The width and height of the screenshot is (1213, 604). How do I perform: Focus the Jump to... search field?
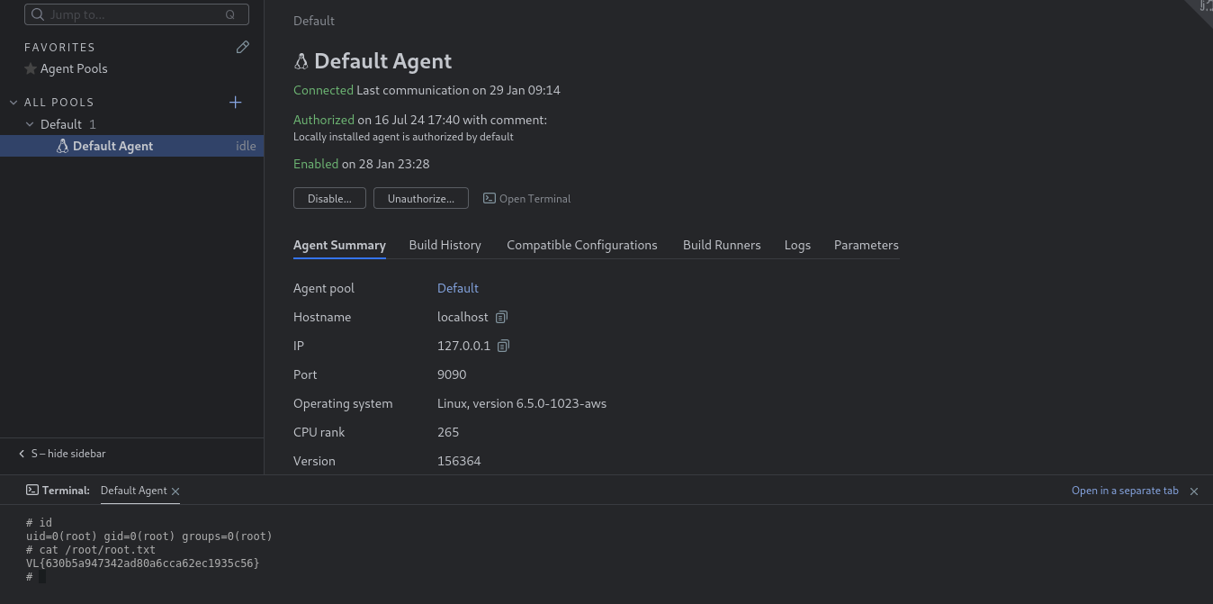(137, 14)
